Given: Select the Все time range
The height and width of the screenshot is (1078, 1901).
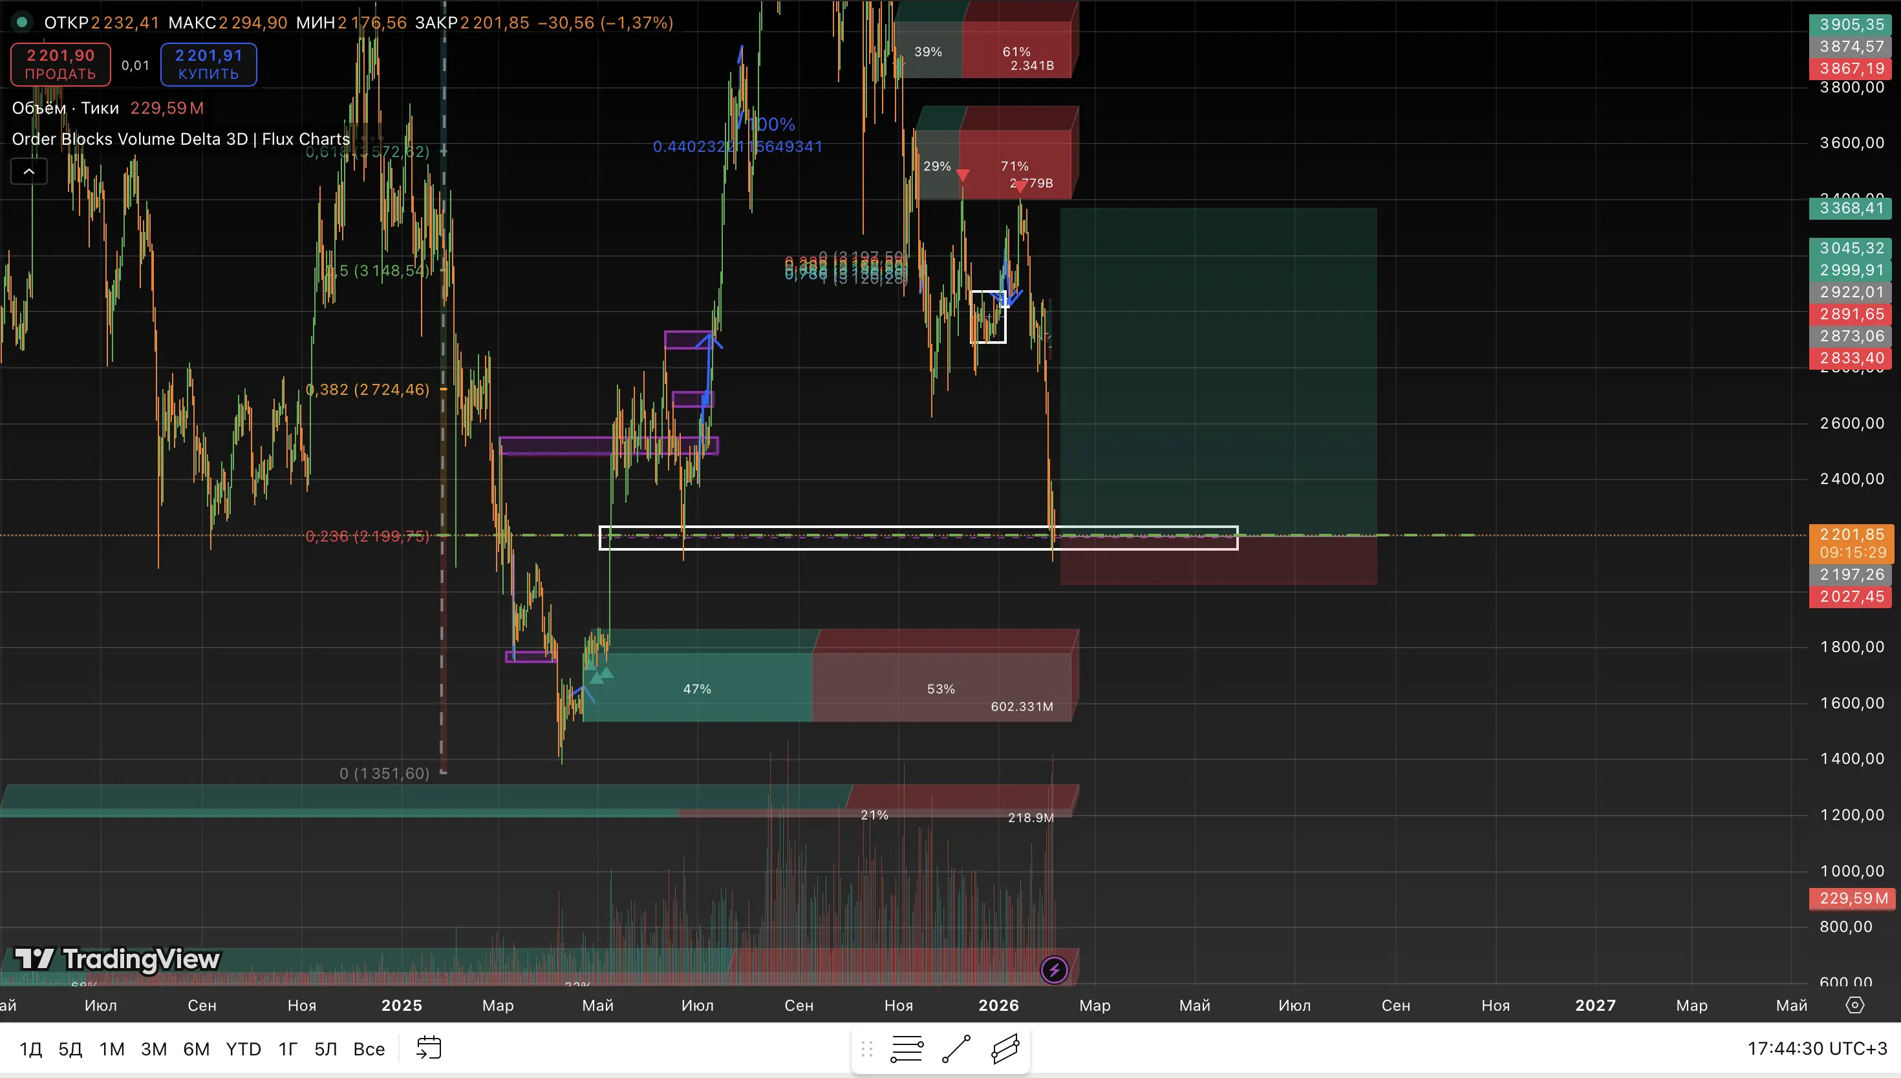Looking at the screenshot, I should pos(369,1048).
